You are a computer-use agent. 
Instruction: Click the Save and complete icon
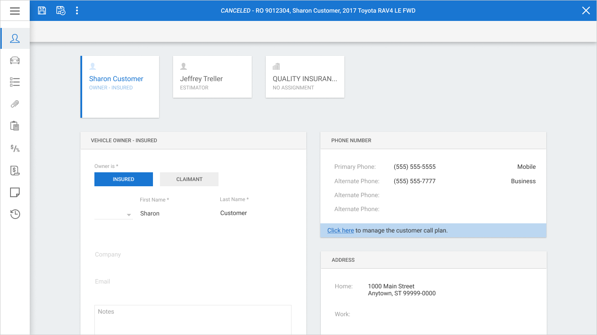point(61,10)
